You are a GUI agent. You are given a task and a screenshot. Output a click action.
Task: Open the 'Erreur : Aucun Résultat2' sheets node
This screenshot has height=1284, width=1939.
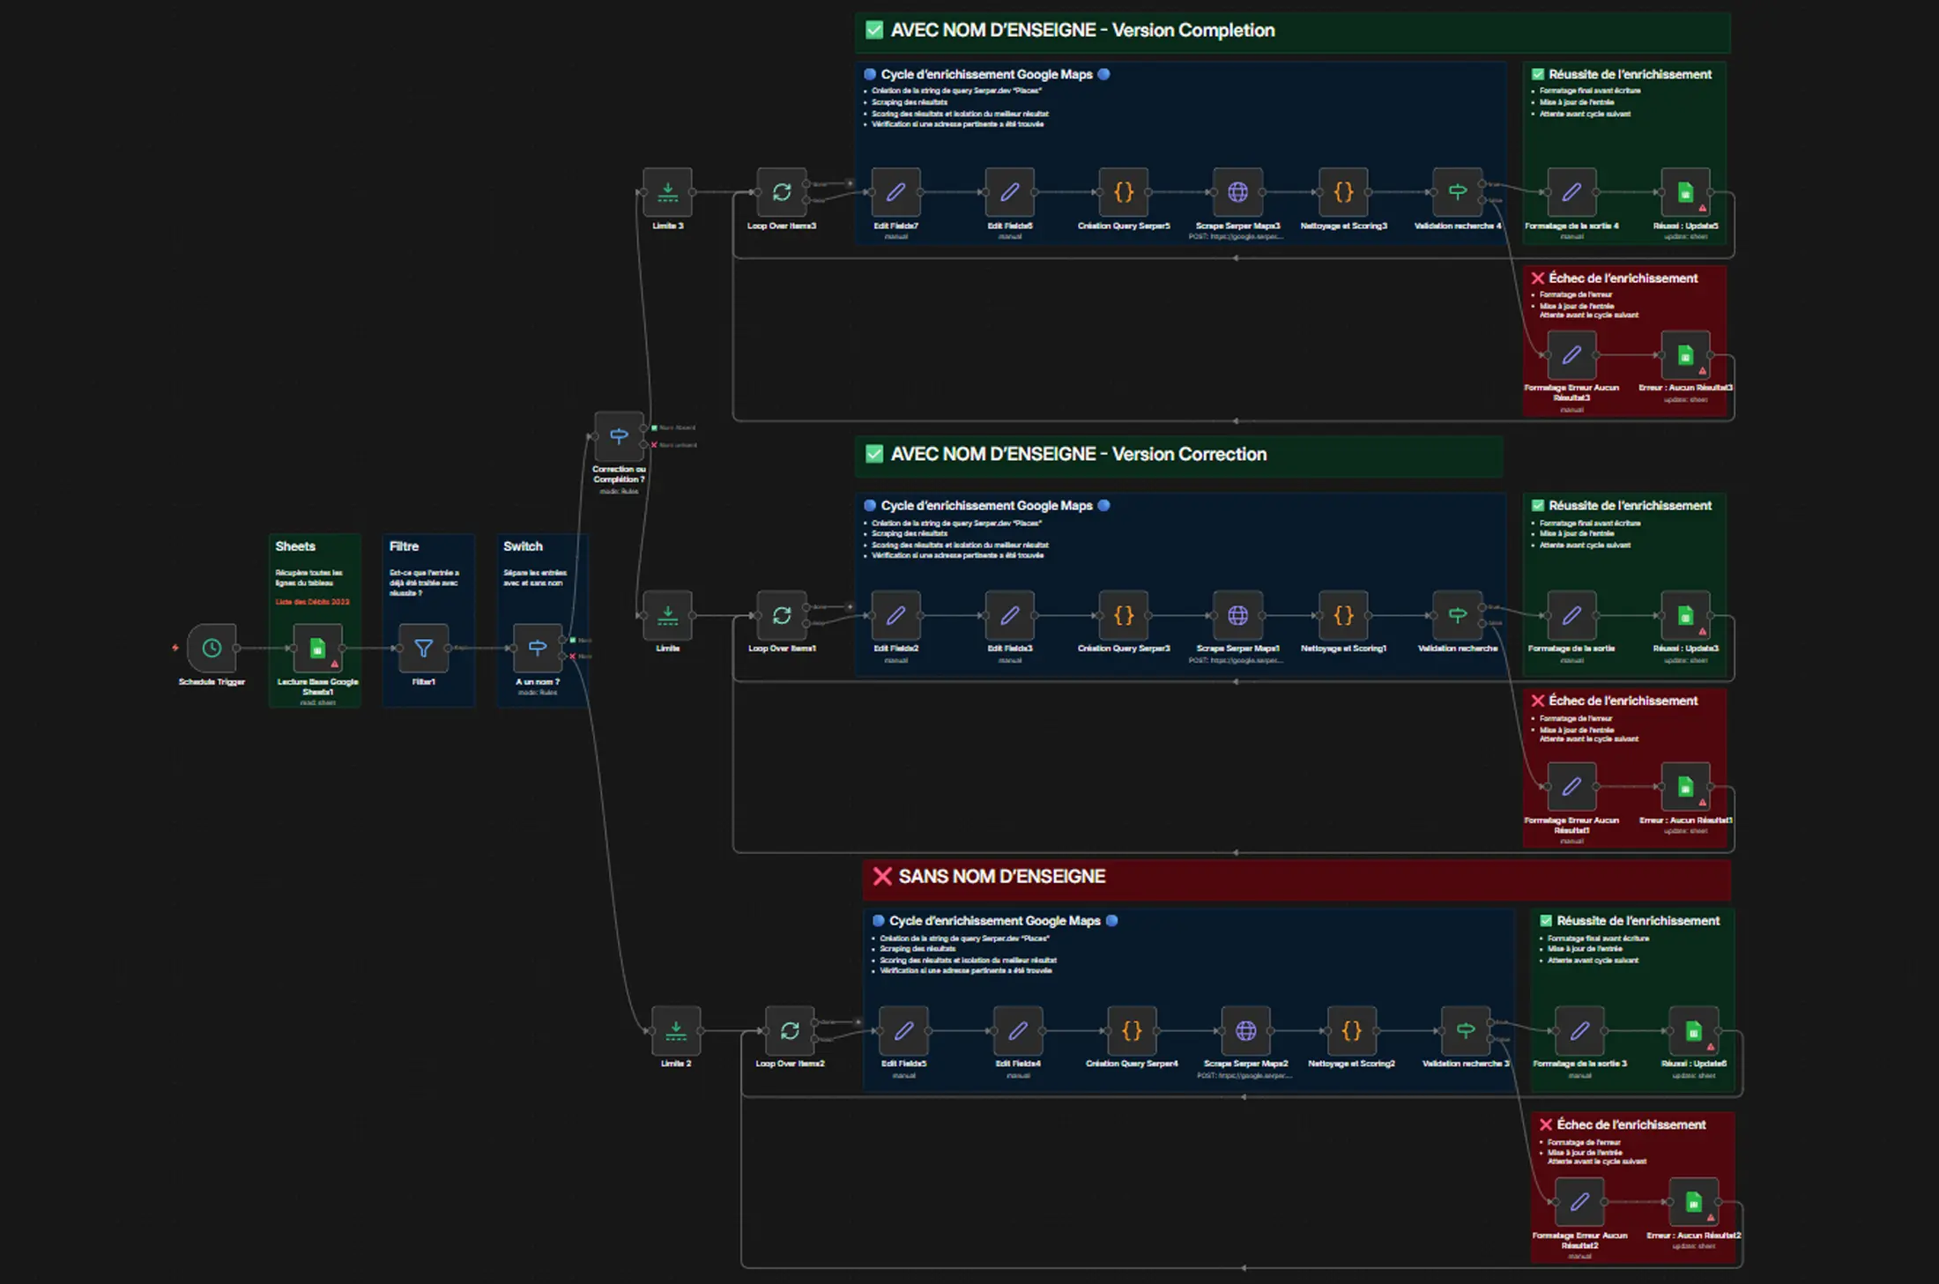[x=1693, y=1202]
